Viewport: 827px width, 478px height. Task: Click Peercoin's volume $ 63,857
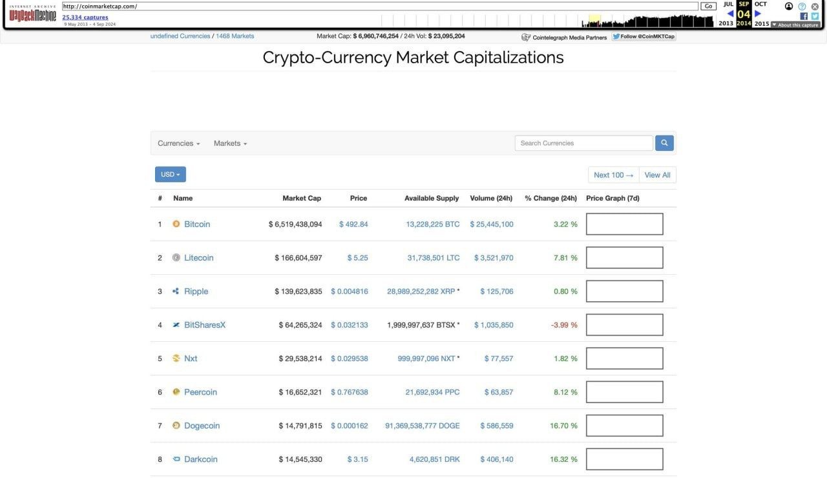pos(499,392)
